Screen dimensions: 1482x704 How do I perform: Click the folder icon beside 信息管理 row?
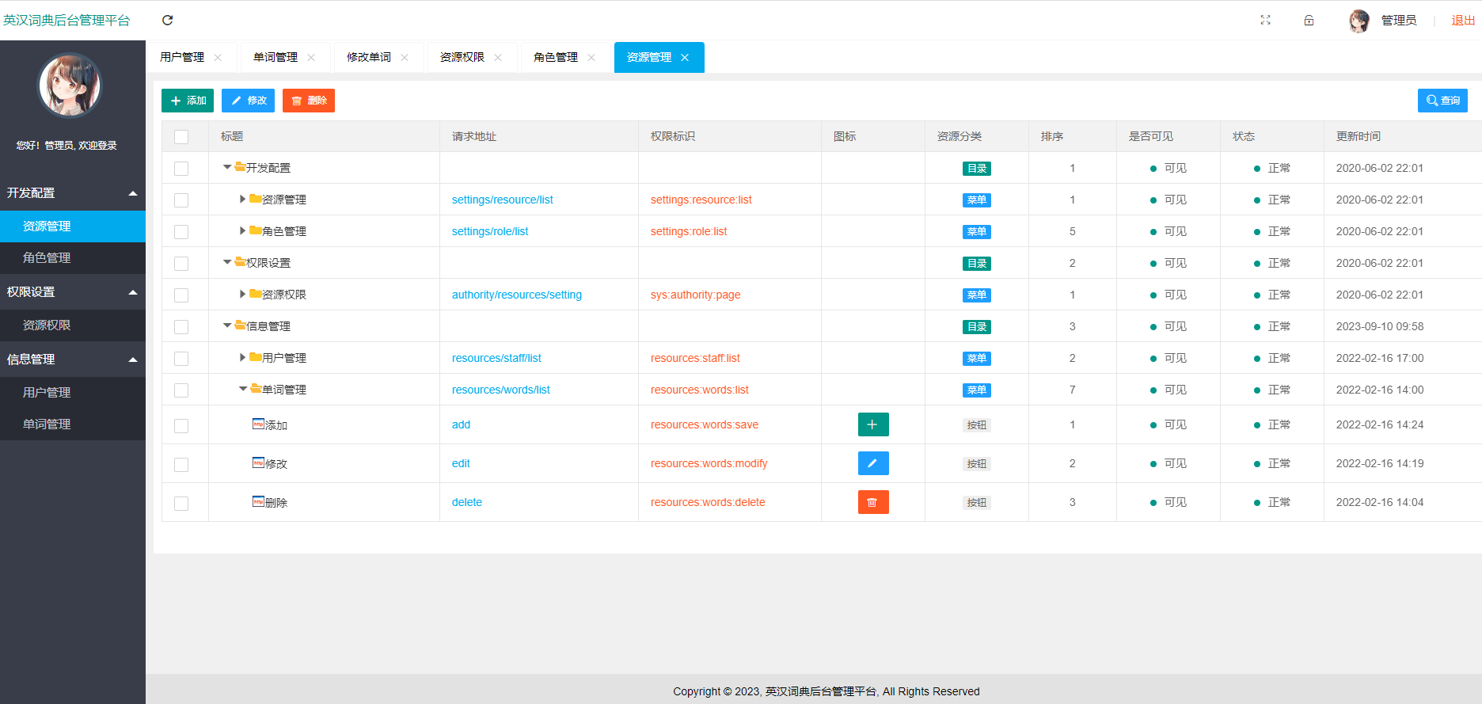point(240,325)
